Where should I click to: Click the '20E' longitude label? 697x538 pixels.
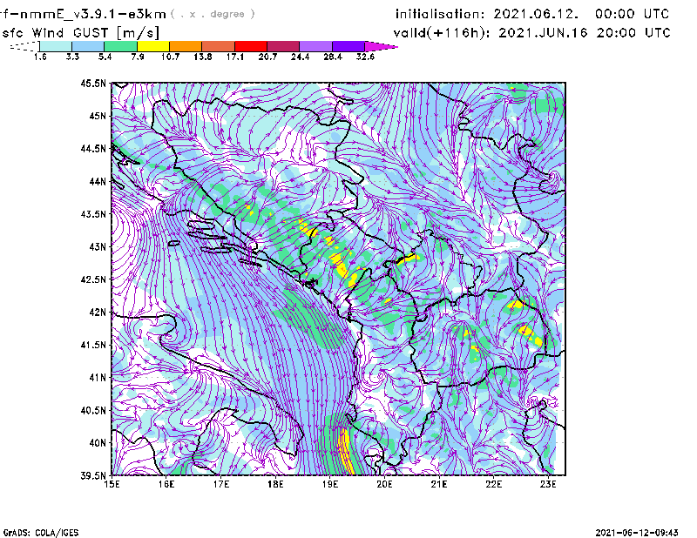point(384,484)
